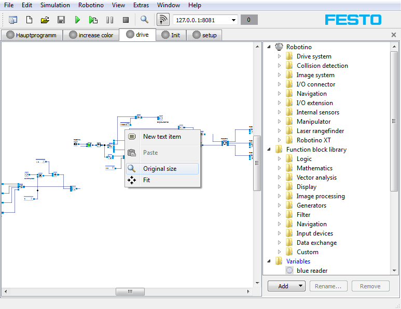
Task: Expand the Drive system folder
Action: pyautogui.click(x=279, y=56)
